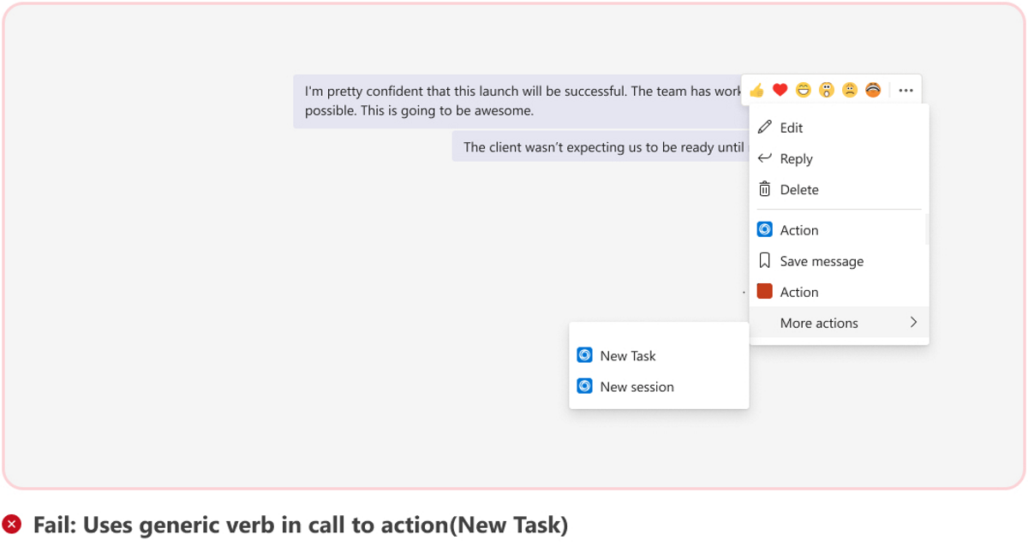React with the laughing face emoji

coord(803,90)
